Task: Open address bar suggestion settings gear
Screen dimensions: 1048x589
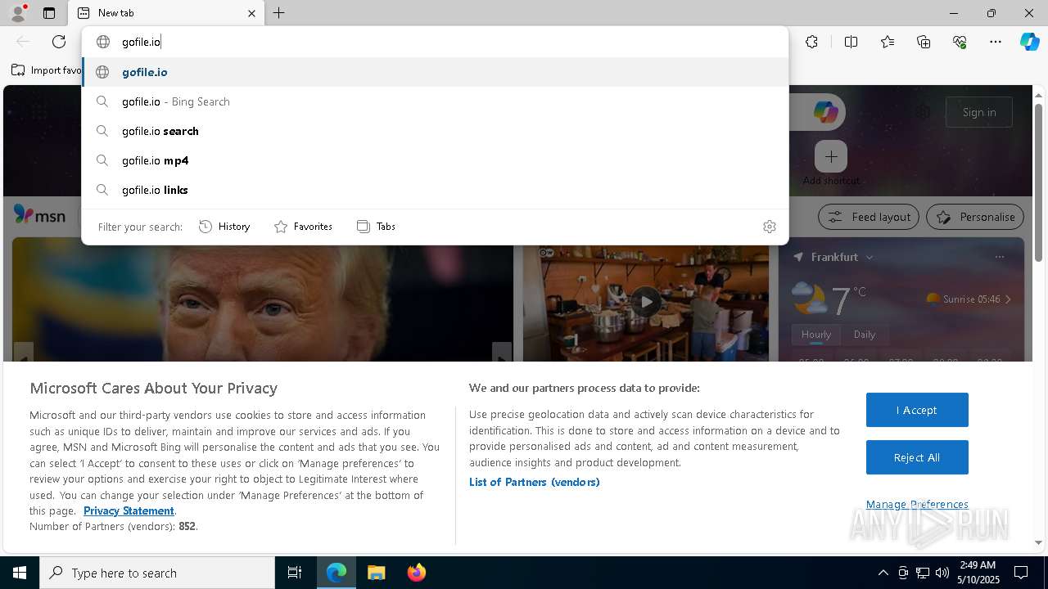Action: [x=769, y=227]
